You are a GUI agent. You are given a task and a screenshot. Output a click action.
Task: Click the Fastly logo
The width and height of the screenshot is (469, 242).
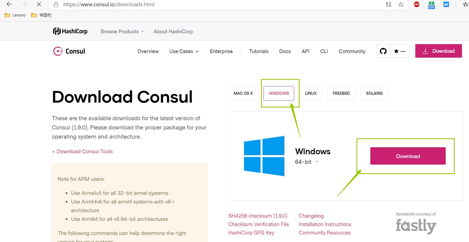(416, 226)
